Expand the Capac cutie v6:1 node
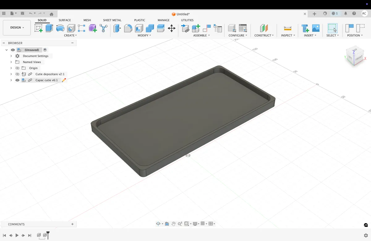Viewport: 371px width, 241px height. click(x=11, y=80)
